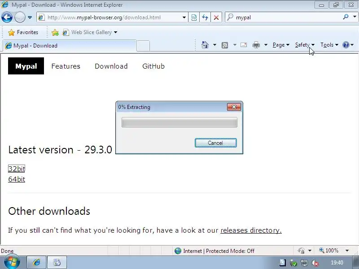Click the Other downloads heading
This screenshot has width=359, height=269.
pos(49,211)
